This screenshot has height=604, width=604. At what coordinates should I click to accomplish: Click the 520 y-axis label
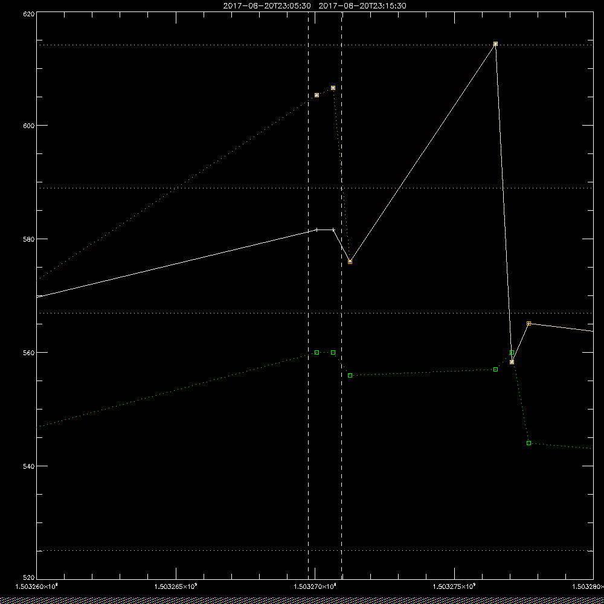[x=29, y=579]
